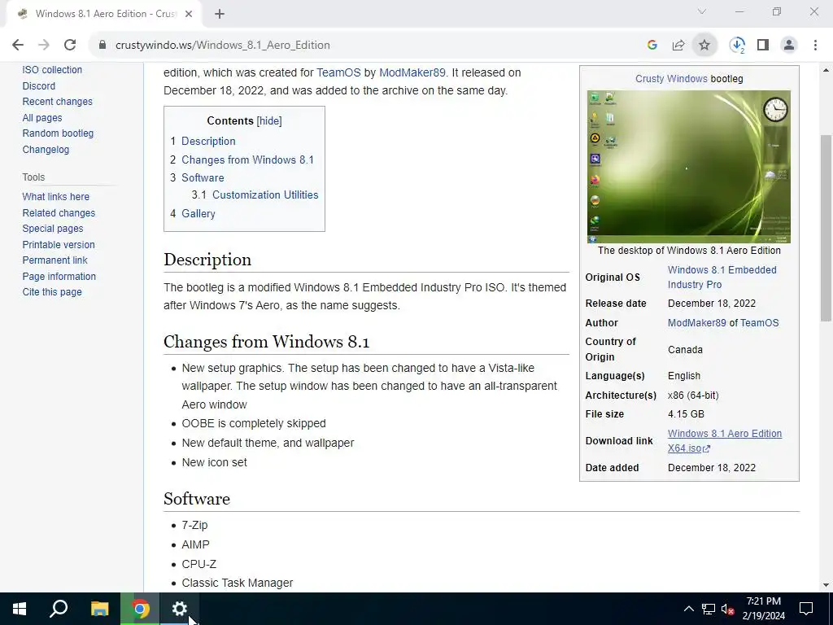Open Settings from the taskbar
833x625 pixels.
[x=180, y=609]
